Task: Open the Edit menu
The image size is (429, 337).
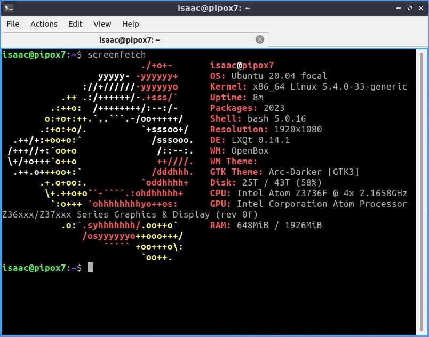Action: click(x=75, y=24)
